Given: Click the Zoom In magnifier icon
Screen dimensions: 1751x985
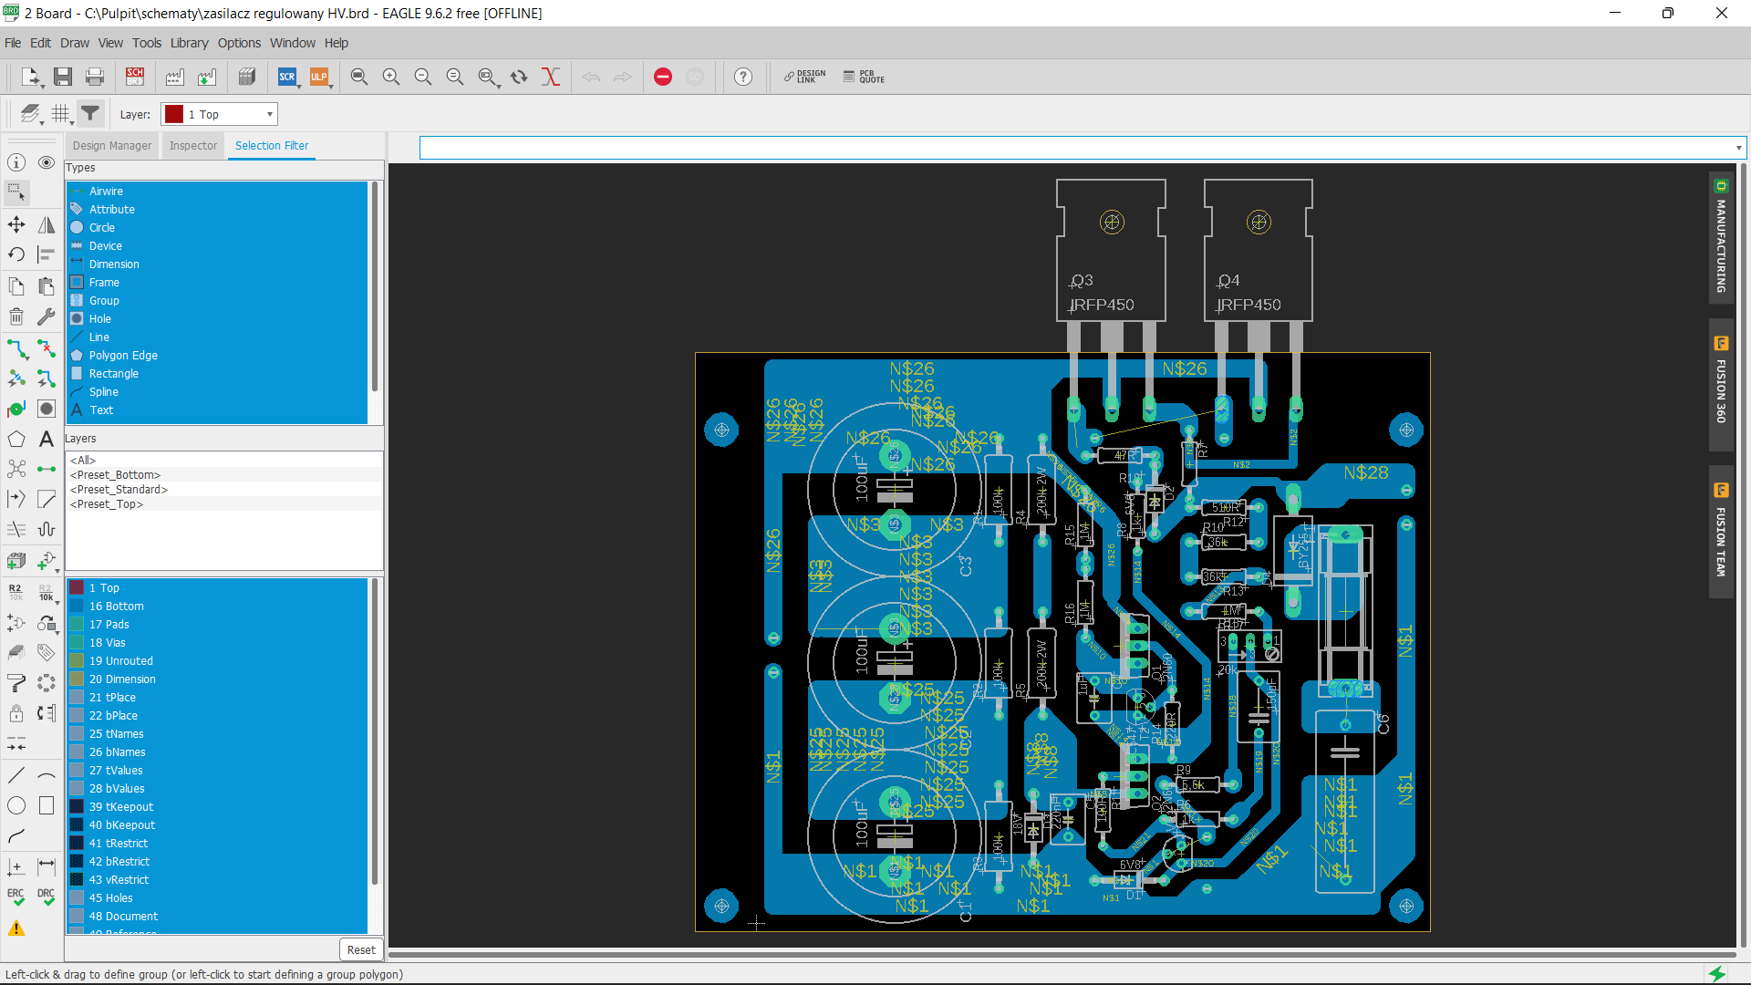Looking at the screenshot, I should pyautogui.click(x=391, y=78).
